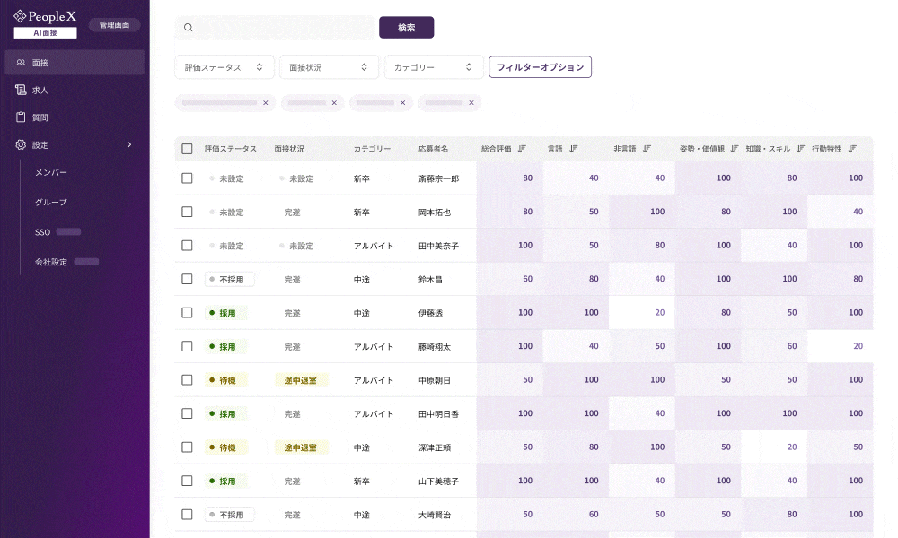Click the magnifier icon in search box
898x538 pixels.
[x=189, y=28]
